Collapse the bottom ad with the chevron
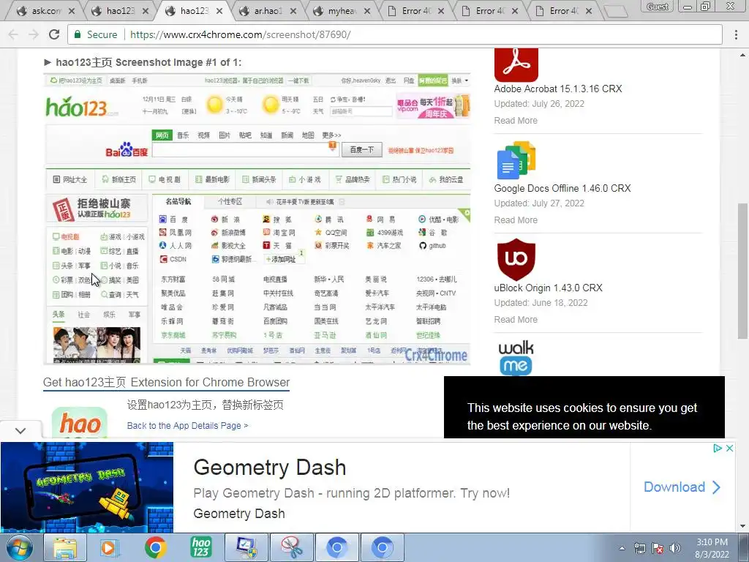 pyautogui.click(x=20, y=430)
